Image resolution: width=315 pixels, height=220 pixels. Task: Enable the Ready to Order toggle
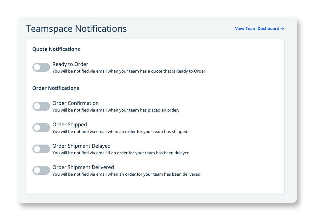[x=41, y=67]
